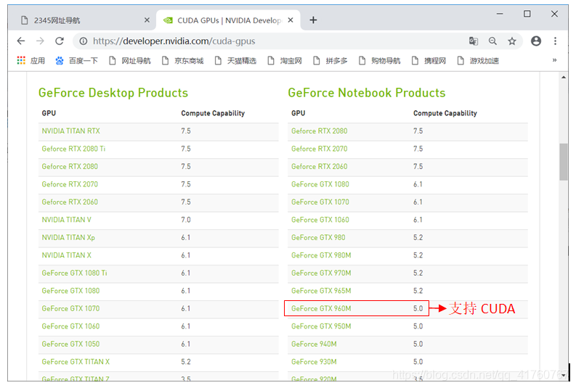Image resolution: width=576 pixels, height=388 pixels.
Task: Expand hidden bookmarks with the chevron
Action: pyautogui.click(x=554, y=60)
